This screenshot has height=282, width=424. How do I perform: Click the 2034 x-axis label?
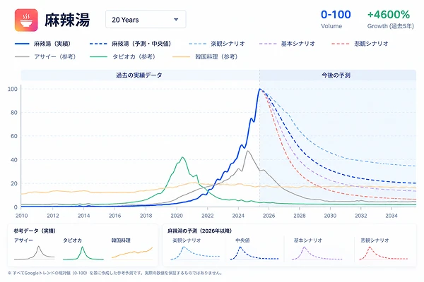(x=391, y=216)
